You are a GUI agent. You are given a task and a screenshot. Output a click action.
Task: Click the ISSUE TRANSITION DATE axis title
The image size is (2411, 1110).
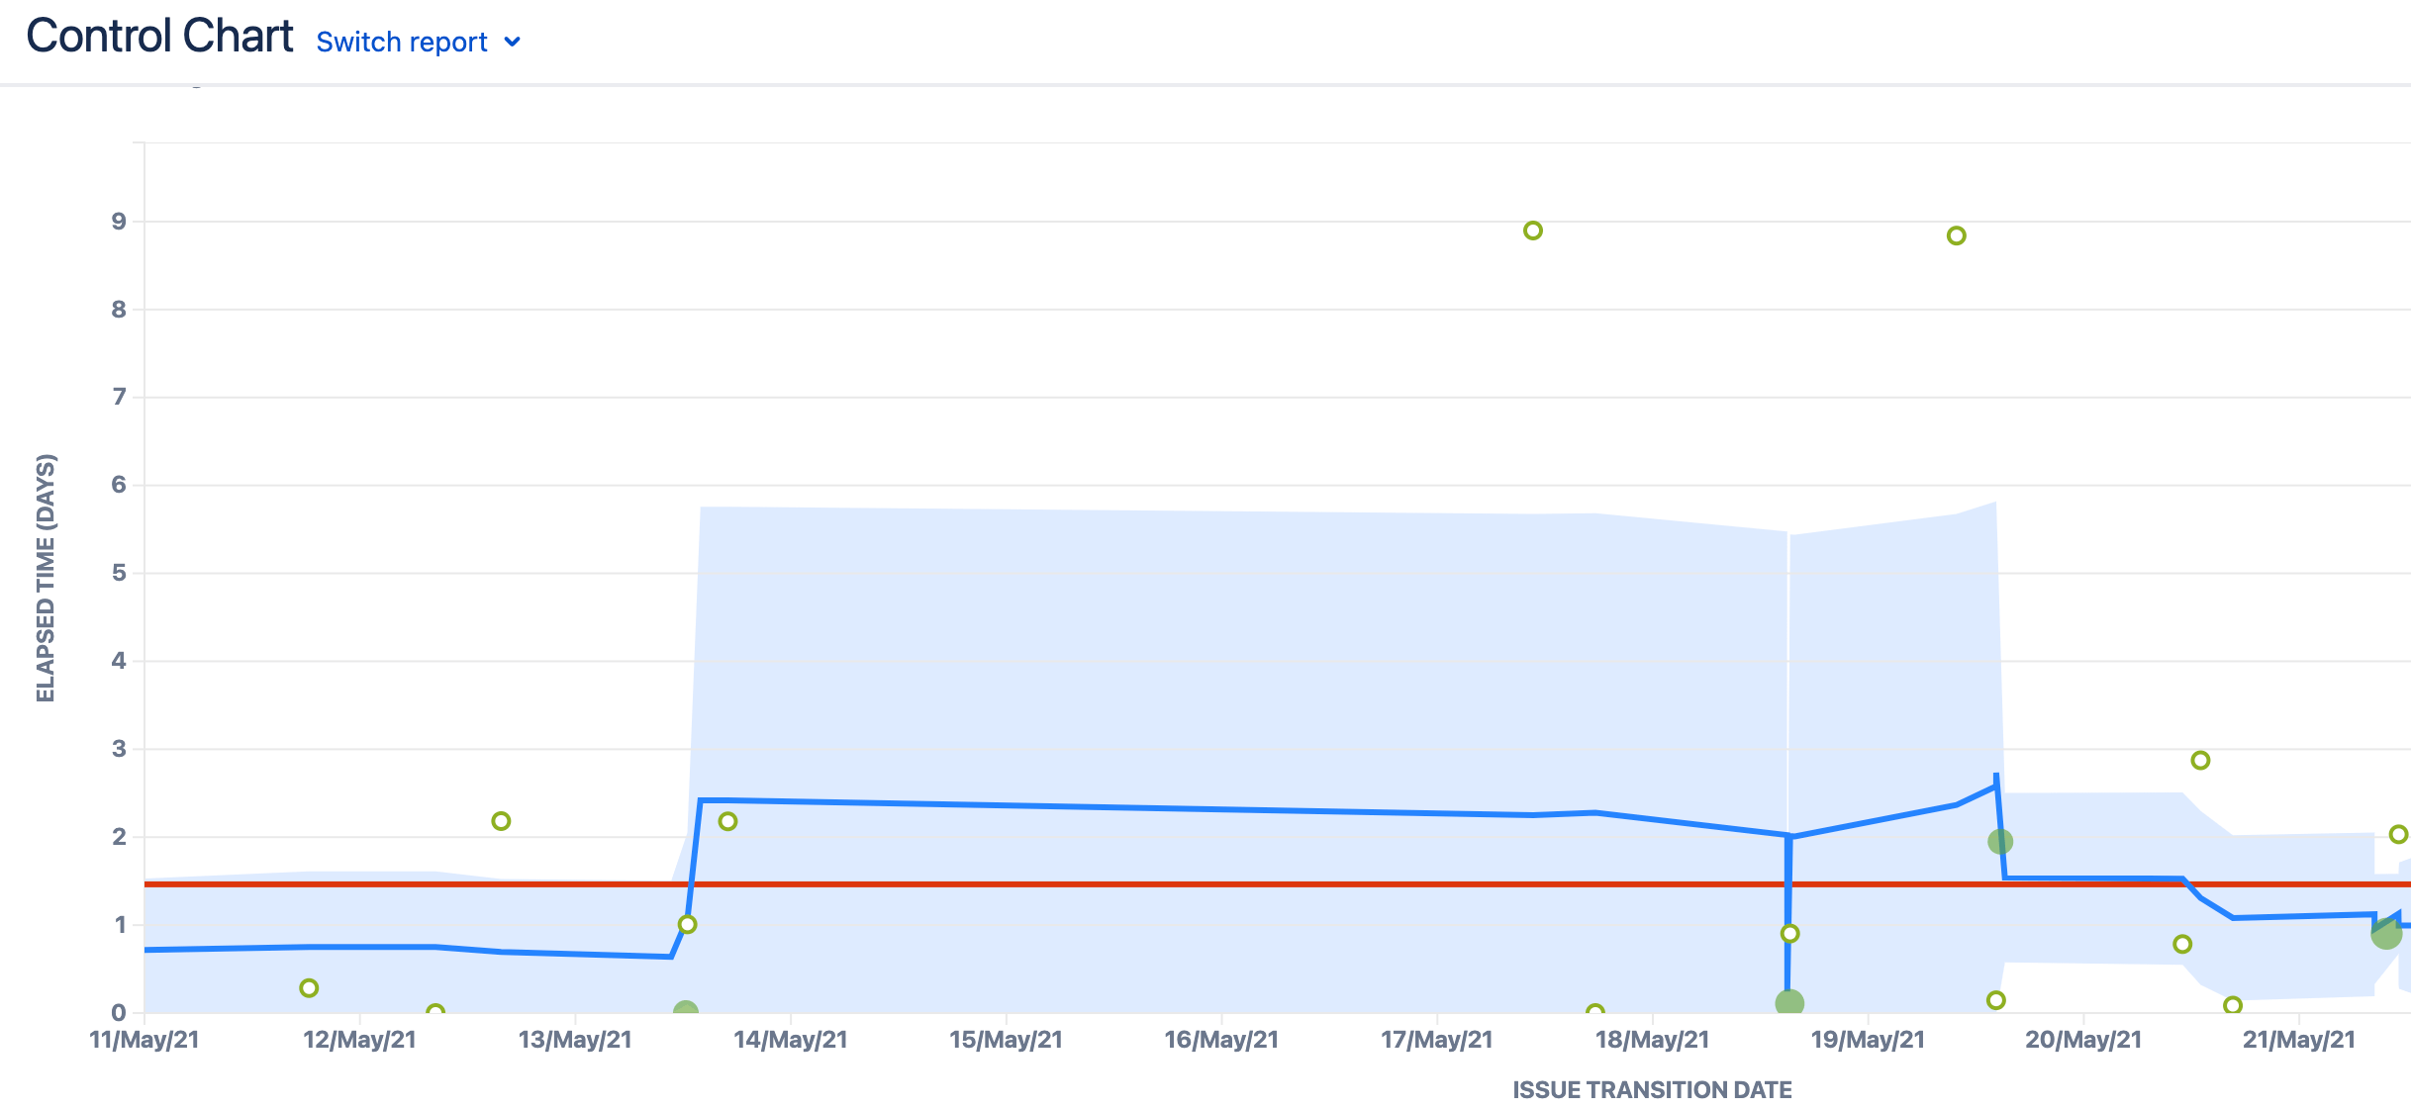click(1652, 1089)
